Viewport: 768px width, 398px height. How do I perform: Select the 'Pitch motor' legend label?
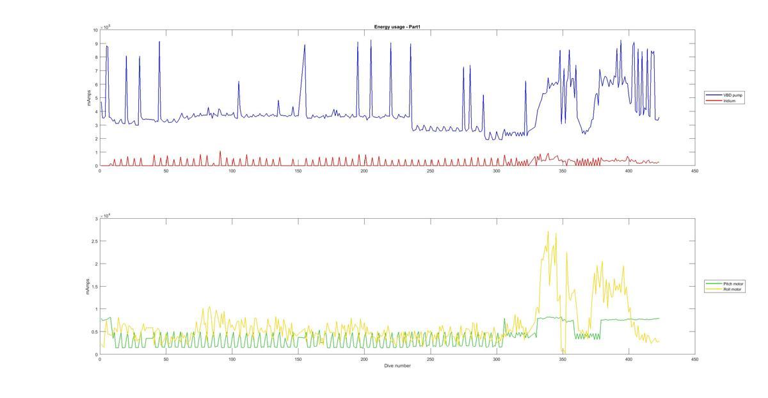click(733, 283)
